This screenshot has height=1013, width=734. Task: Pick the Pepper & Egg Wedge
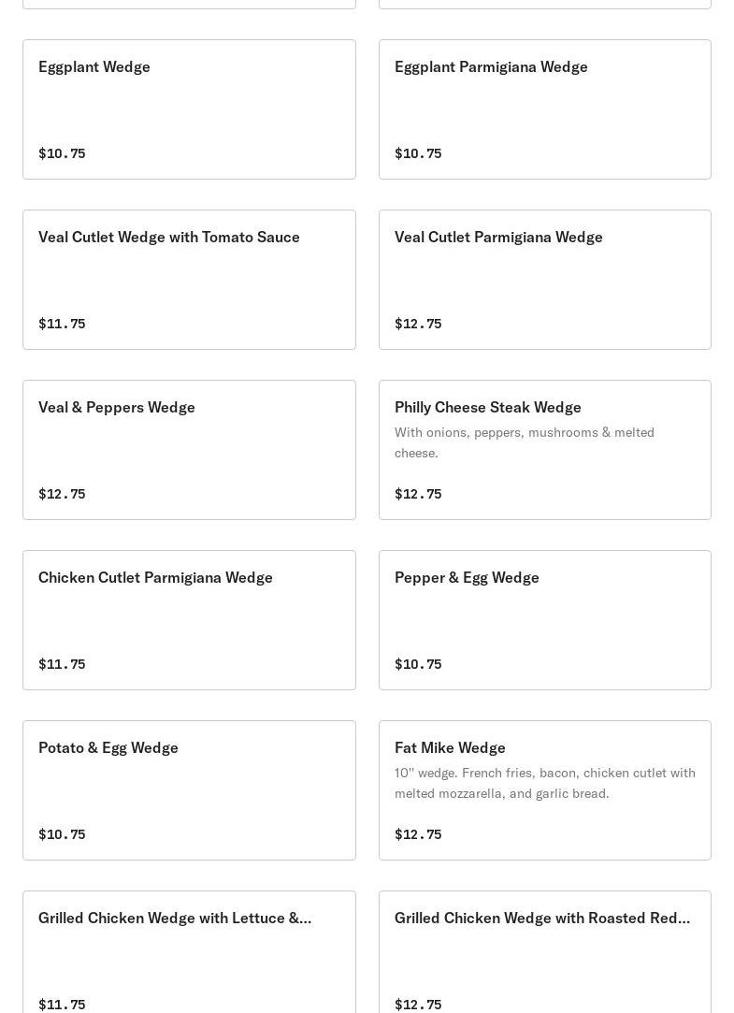click(x=544, y=620)
